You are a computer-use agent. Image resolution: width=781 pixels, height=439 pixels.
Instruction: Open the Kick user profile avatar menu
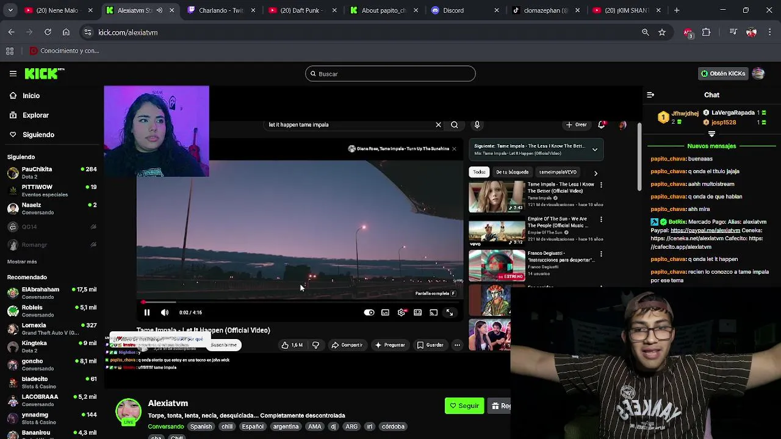point(758,73)
